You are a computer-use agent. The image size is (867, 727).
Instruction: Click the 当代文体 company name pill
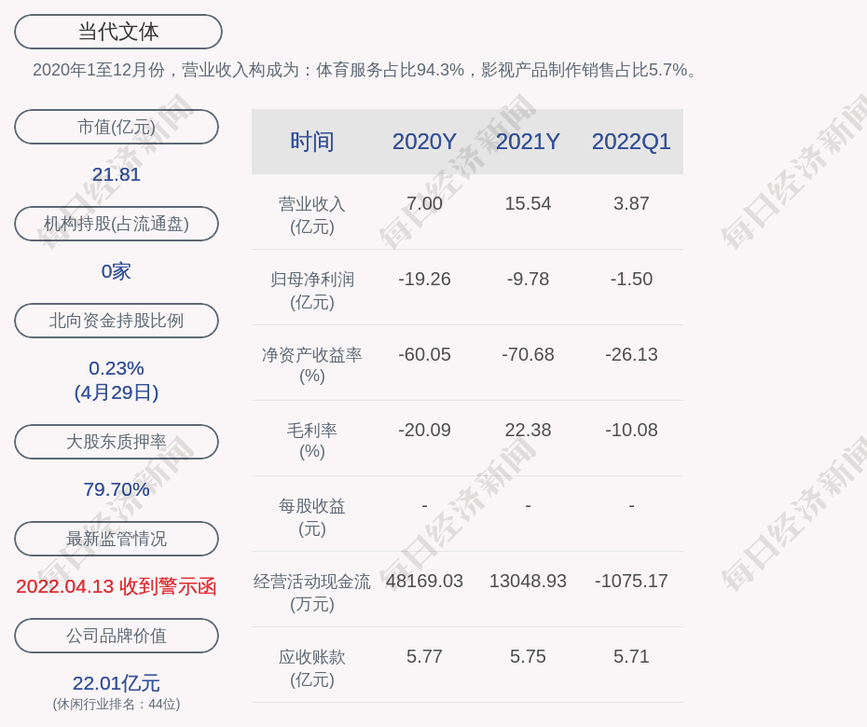118,32
